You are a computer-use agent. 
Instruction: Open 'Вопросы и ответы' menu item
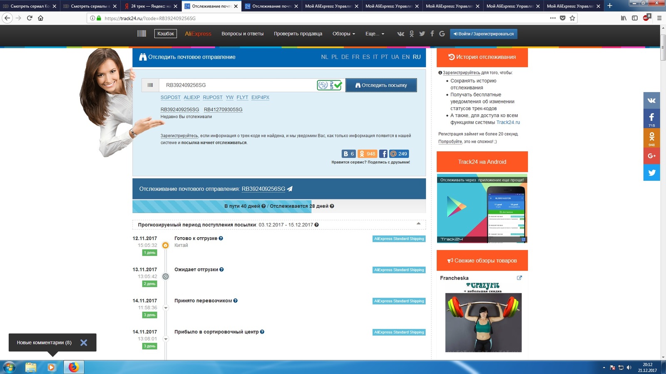click(243, 34)
